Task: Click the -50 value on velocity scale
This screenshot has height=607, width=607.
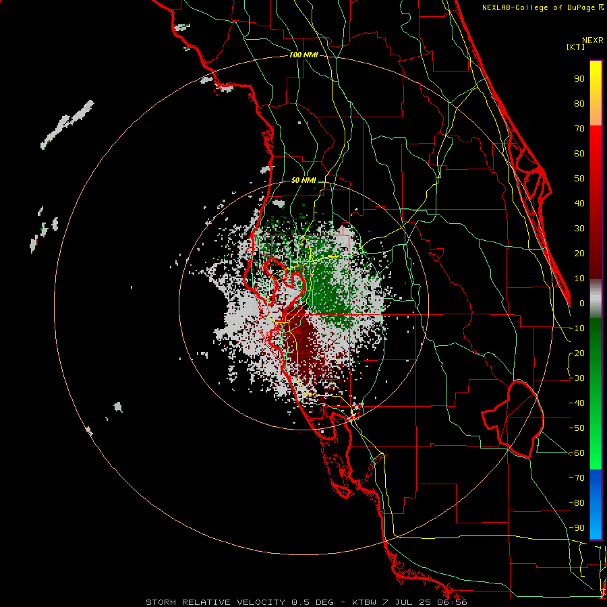Action: point(577,428)
